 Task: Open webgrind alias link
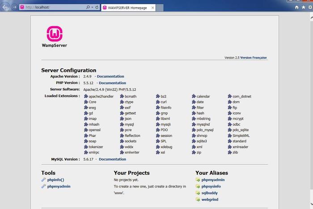pos(210,200)
